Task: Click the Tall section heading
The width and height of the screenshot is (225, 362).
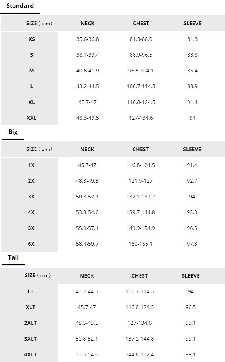Action: 13,258
